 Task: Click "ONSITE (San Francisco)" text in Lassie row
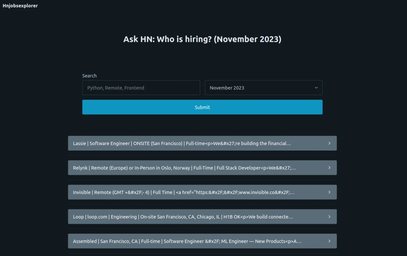[x=158, y=143]
